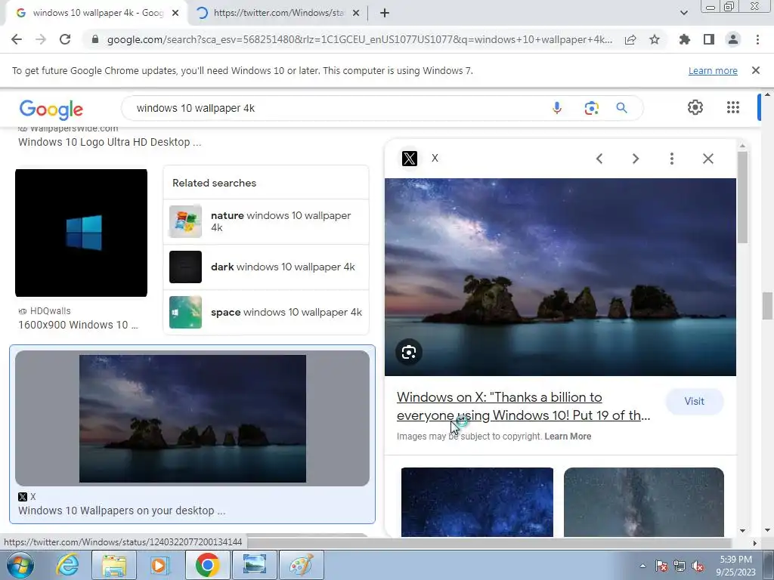The image size is (774, 580).
Task: Click the magnifier search button
Action: (x=621, y=108)
